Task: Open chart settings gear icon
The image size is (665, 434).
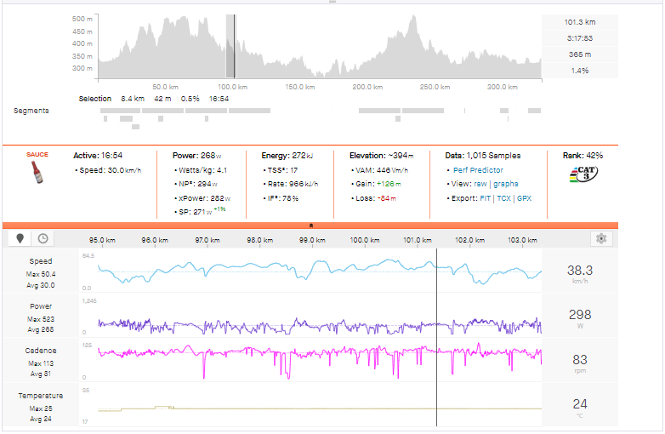Action: [601, 239]
